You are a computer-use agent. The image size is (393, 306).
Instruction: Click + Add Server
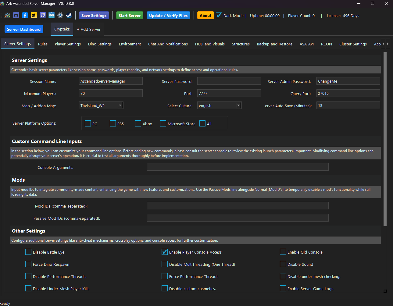(x=89, y=29)
